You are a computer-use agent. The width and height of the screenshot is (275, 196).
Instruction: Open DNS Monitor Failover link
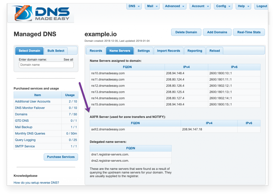coord(30,108)
